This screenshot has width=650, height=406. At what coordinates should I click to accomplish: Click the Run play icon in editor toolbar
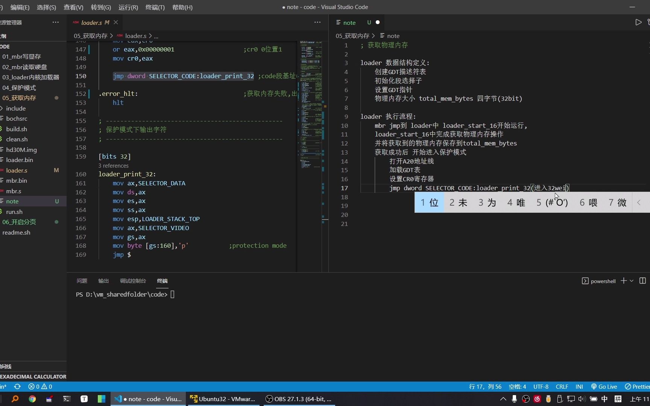[x=638, y=23]
